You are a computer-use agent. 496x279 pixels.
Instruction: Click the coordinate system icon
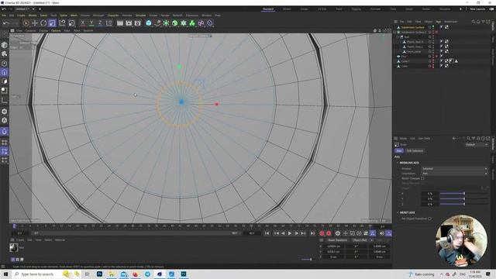(108, 23)
